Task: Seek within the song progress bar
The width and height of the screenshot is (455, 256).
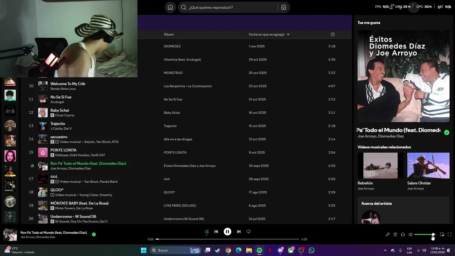Action: [227, 239]
